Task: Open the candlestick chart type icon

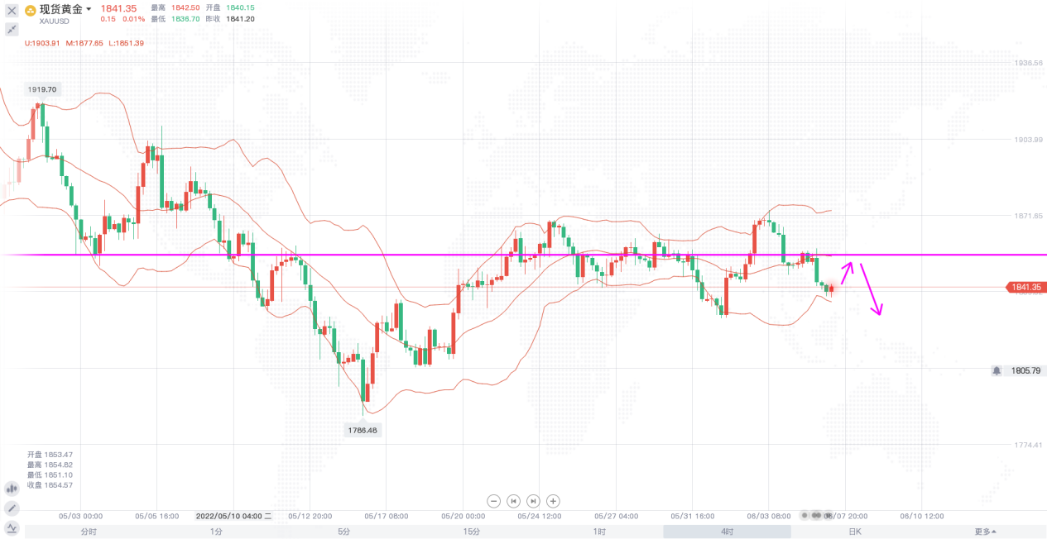Action: click(x=12, y=489)
